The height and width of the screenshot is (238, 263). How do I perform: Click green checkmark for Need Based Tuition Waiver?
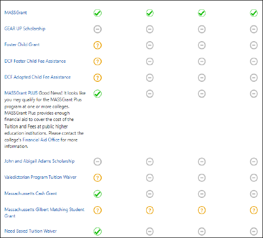[97, 231]
